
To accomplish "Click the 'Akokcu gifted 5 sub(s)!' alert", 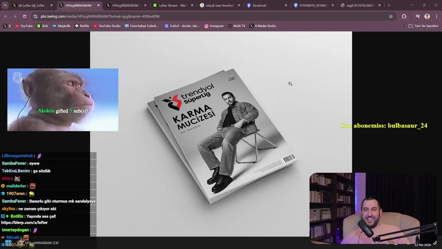I will coord(63,111).
